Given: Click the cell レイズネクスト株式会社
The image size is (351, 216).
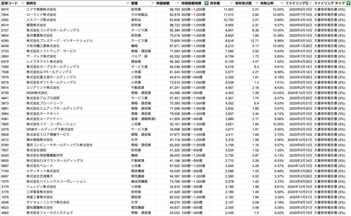Looking at the screenshot, I should click(x=78, y=62).
